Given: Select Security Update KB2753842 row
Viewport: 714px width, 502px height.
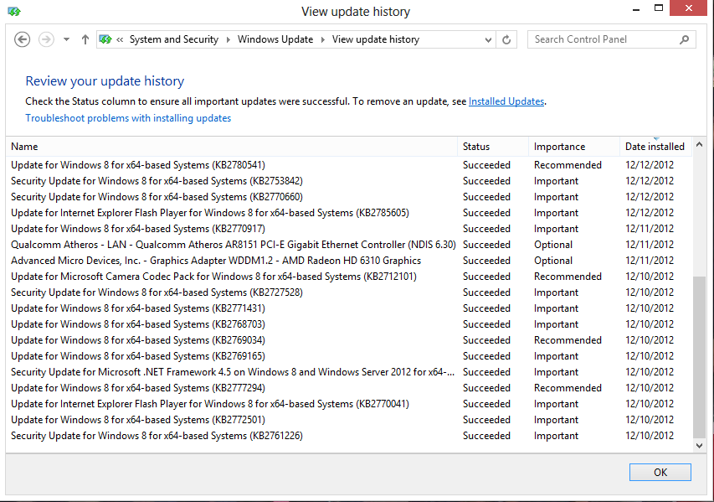Looking at the screenshot, I should click(349, 181).
